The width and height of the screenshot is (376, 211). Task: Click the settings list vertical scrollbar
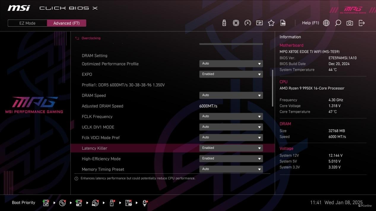pyautogui.click(x=272, y=88)
